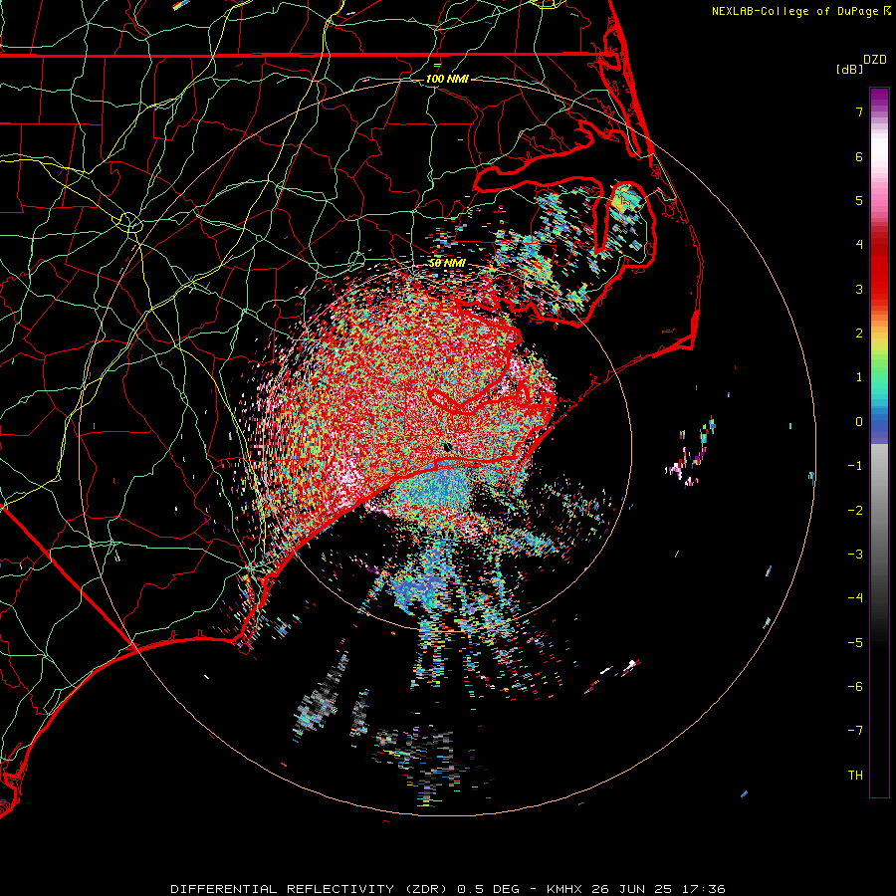Click the [dB] units label
Image resolution: width=896 pixels, height=896 pixels.
coord(849,69)
